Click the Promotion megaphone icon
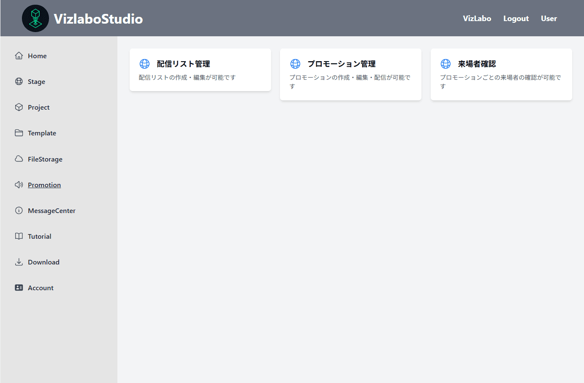This screenshot has width=584, height=383. click(19, 185)
